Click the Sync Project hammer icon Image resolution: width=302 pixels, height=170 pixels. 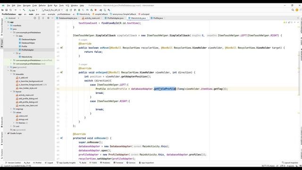tap(24, 10)
